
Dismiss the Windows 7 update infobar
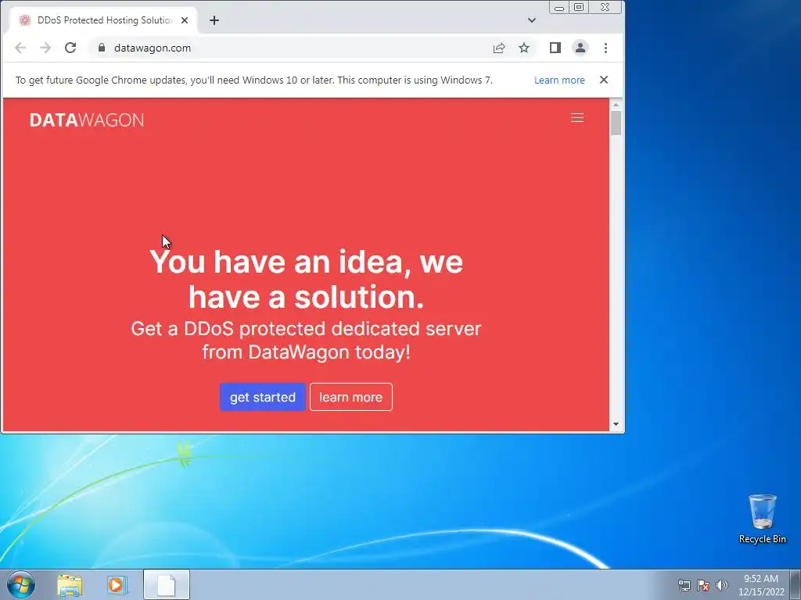coord(604,80)
